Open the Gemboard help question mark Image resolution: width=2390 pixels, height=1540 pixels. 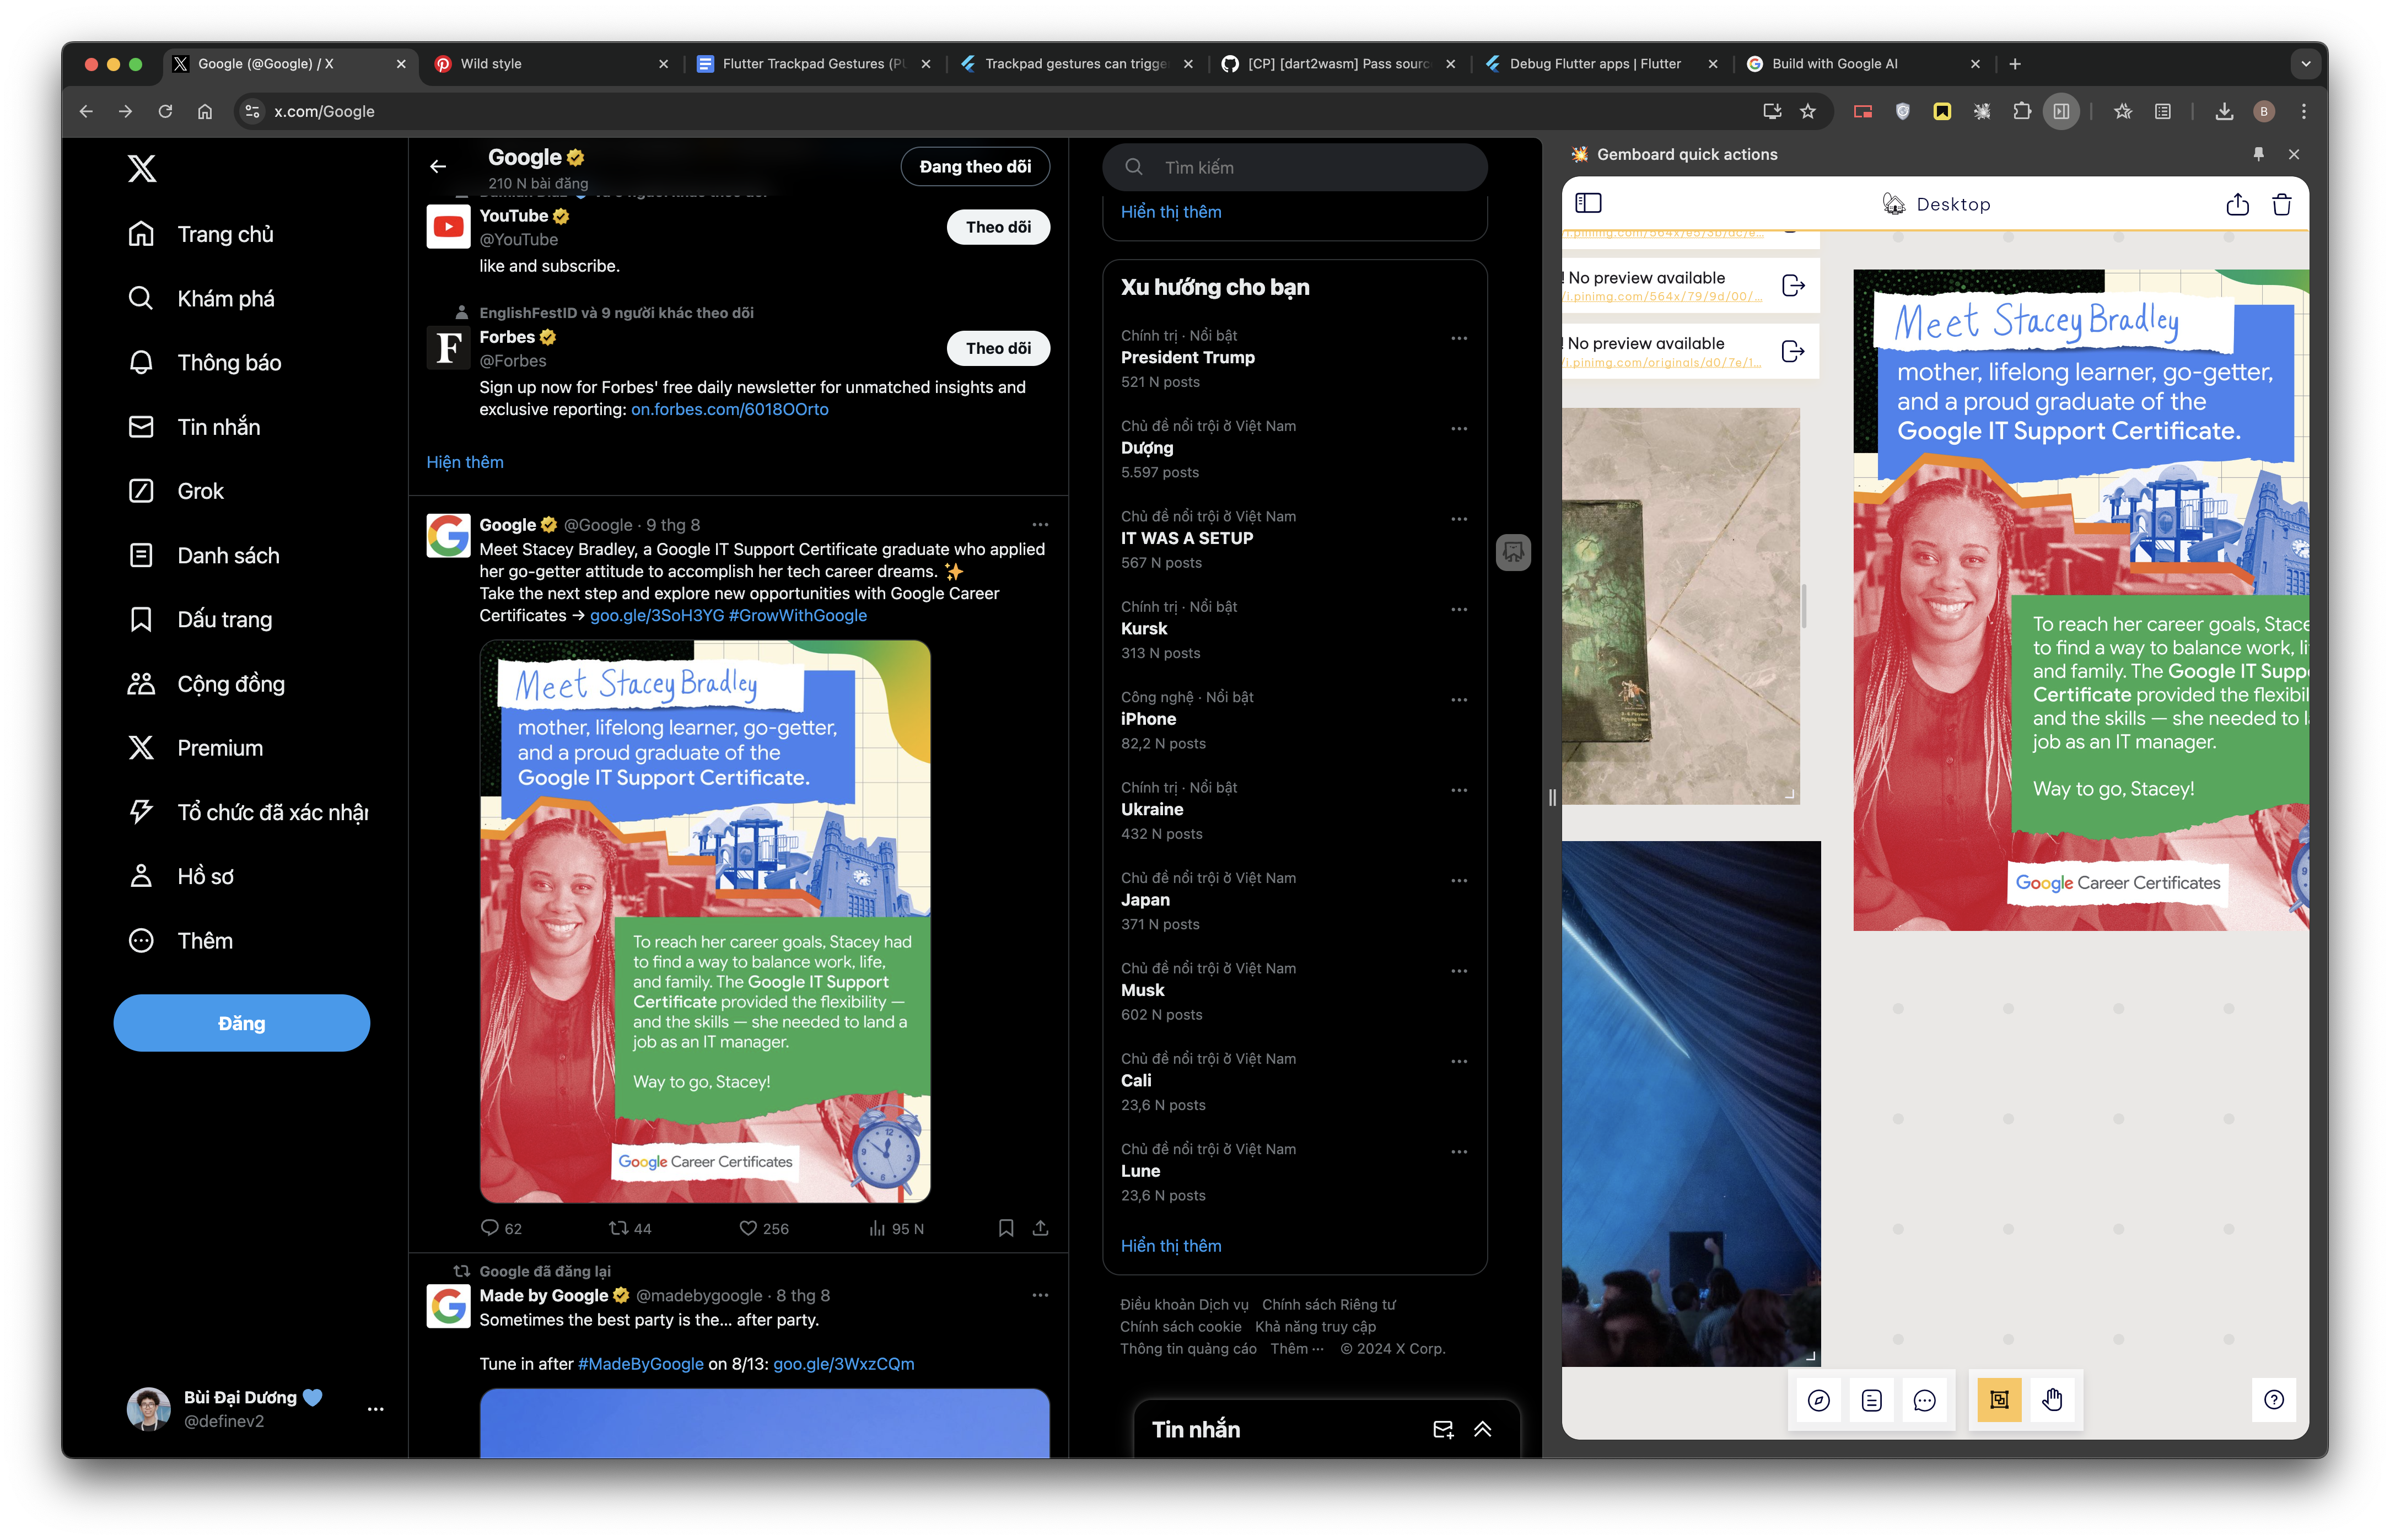[2274, 1400]
